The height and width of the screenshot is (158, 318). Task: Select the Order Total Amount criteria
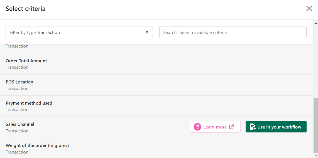pyautogui.click(x=156, y=64)
